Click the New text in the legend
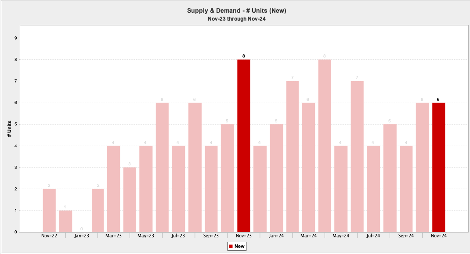This screenshot has height=254, width=470. 239,247
